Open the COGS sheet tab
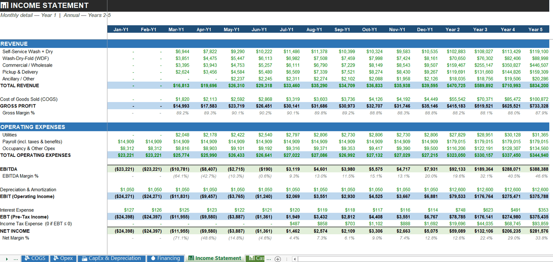553x262 pixels. tap(35, 258)
